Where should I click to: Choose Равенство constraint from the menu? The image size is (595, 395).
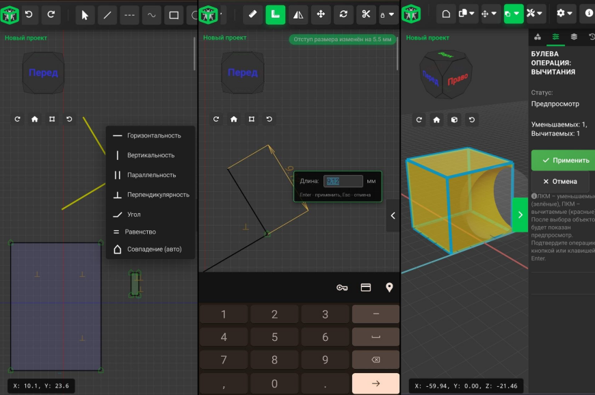click(x=150, y=232)
